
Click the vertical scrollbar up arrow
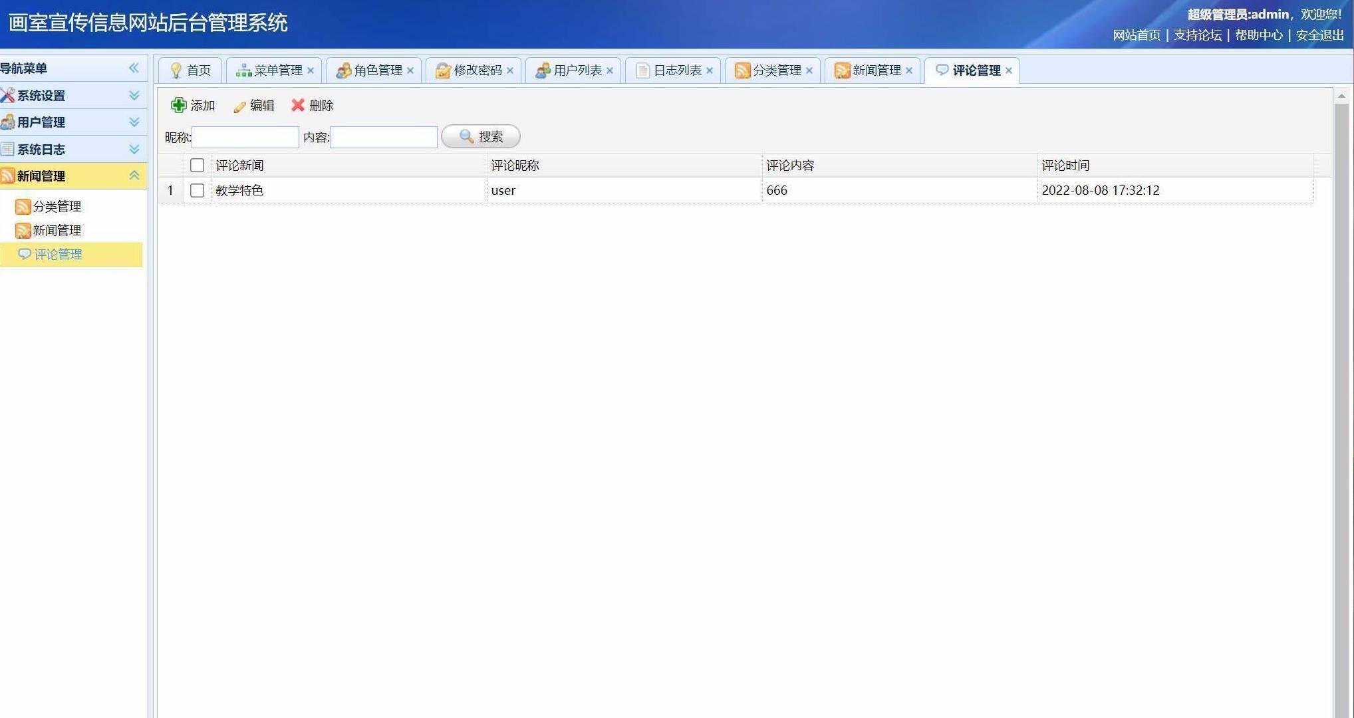(x=1341, y=96)
